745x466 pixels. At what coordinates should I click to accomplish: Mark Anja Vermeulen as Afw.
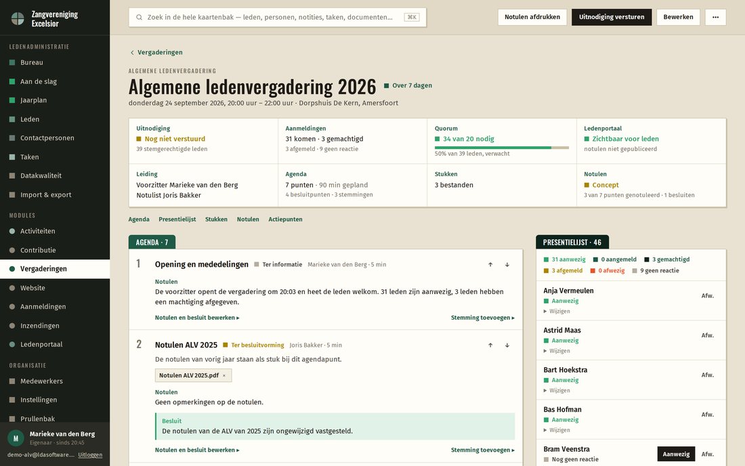pos(708,295)
